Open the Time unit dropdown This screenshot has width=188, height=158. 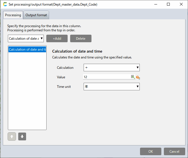click(111, 87)
